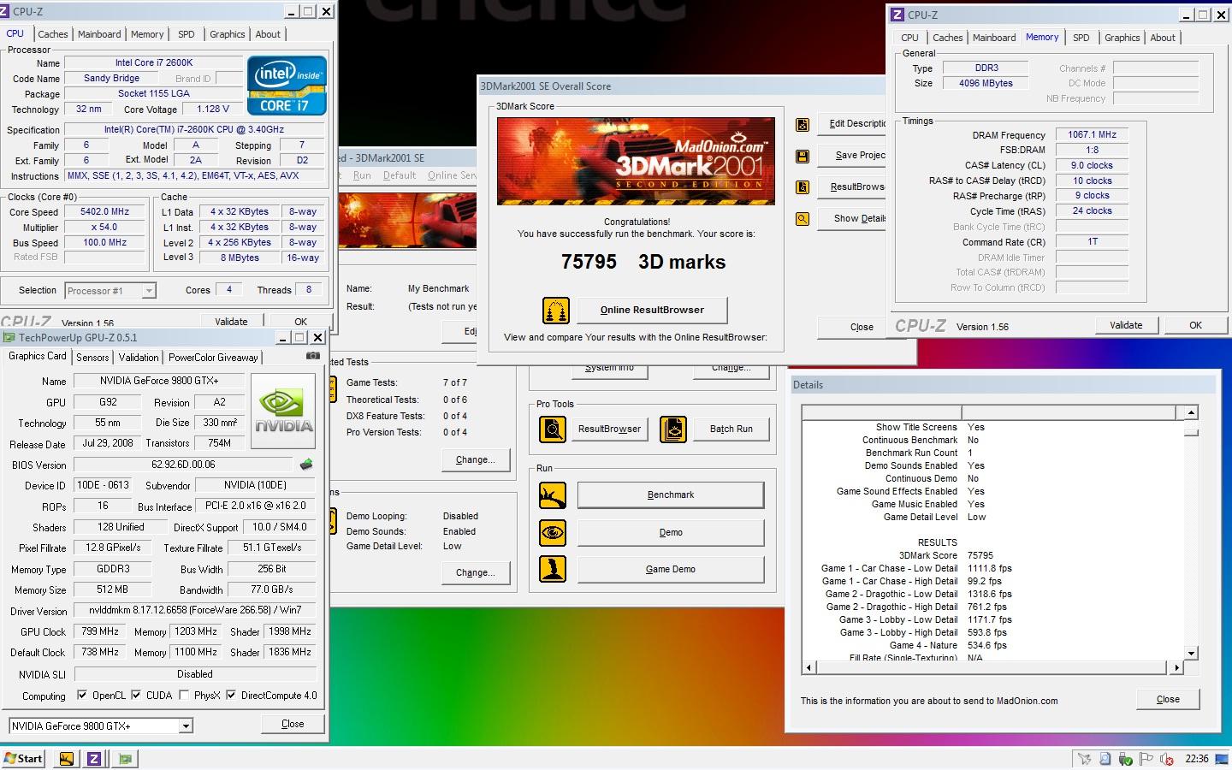Click Details list scroll down arrow
1232x770 pixels.
[1191, 653]
